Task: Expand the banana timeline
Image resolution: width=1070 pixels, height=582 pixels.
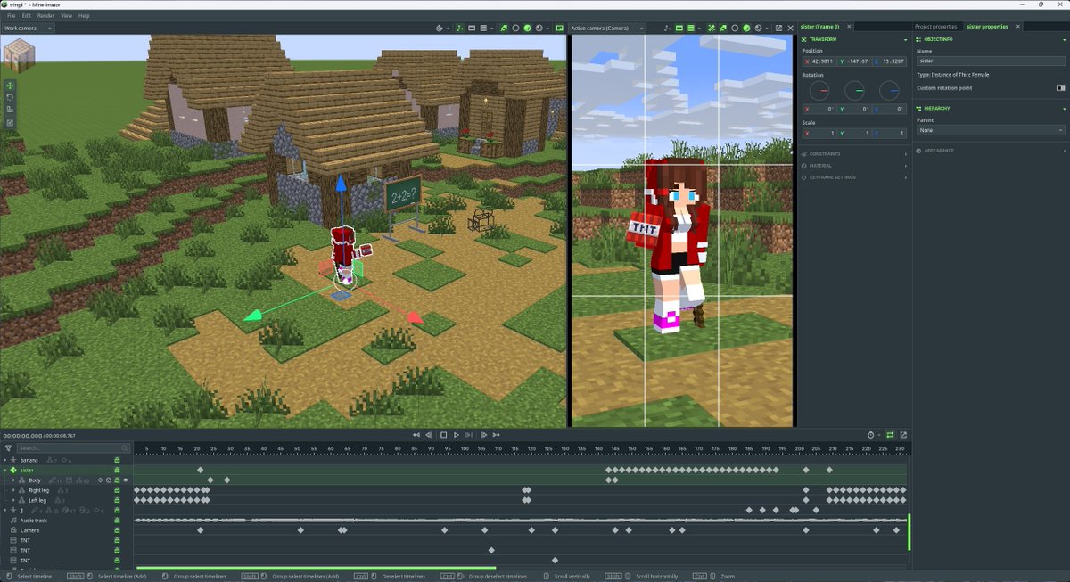Action: click(5, 460)
